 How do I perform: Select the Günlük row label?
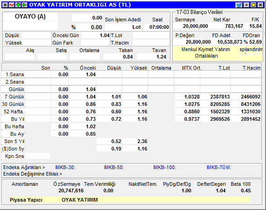pos(16,89)
